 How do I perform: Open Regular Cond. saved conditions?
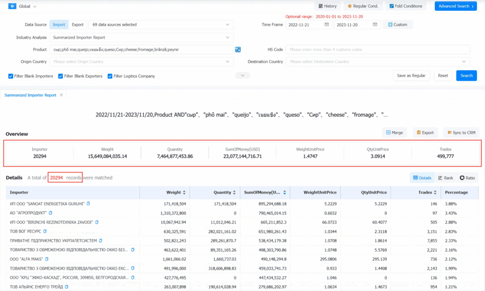(x=363, y=6)
